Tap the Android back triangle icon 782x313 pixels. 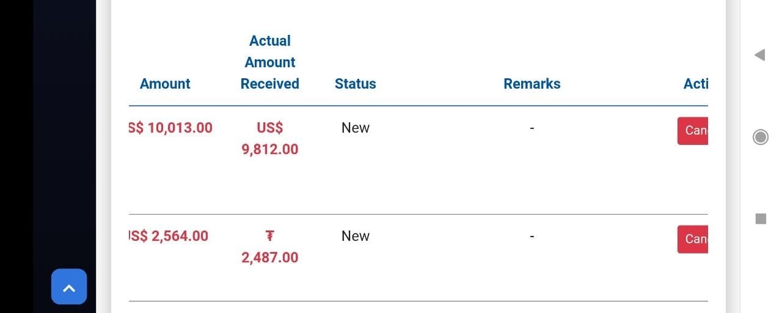click(x=760, y=55)
